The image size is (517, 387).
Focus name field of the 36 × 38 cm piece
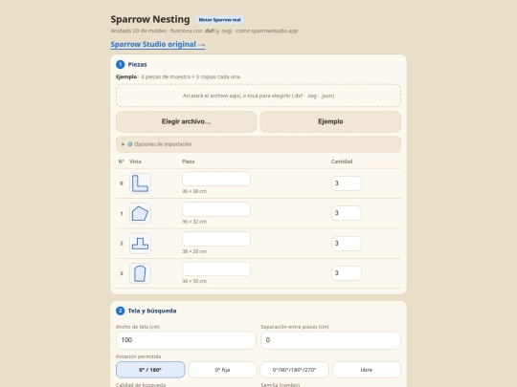pyautogui.click(x=216, y=179)
